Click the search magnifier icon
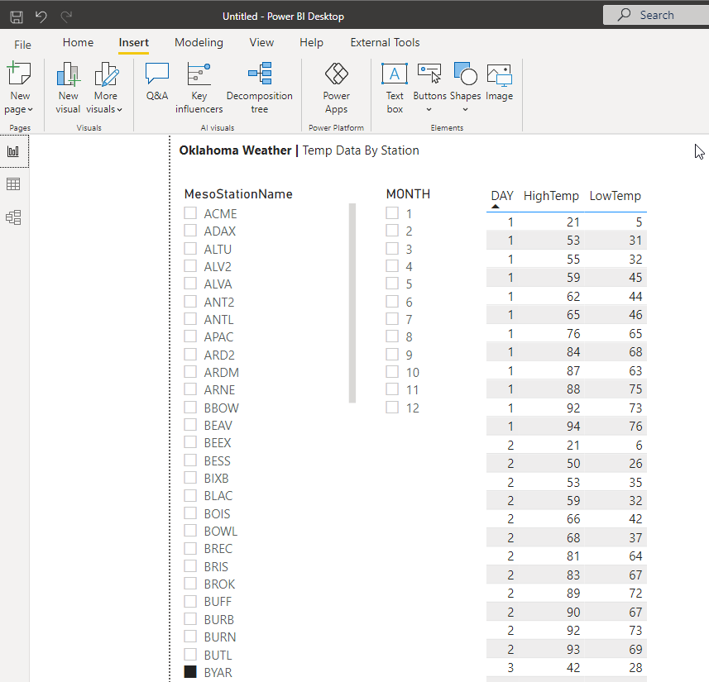 point(624,14)
